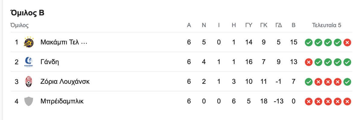
Task: Click last green win icon in Ζόρια Λουχάνσκ row
Action: point(347,82)
